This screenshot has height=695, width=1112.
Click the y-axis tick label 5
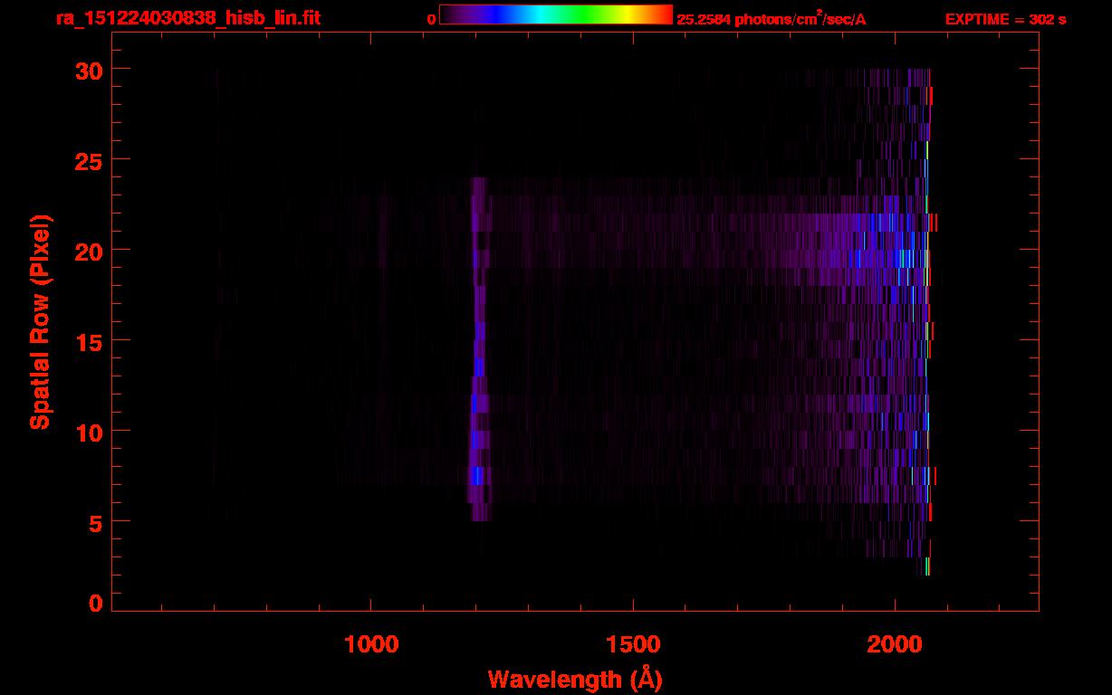click(x=94, y=522)
